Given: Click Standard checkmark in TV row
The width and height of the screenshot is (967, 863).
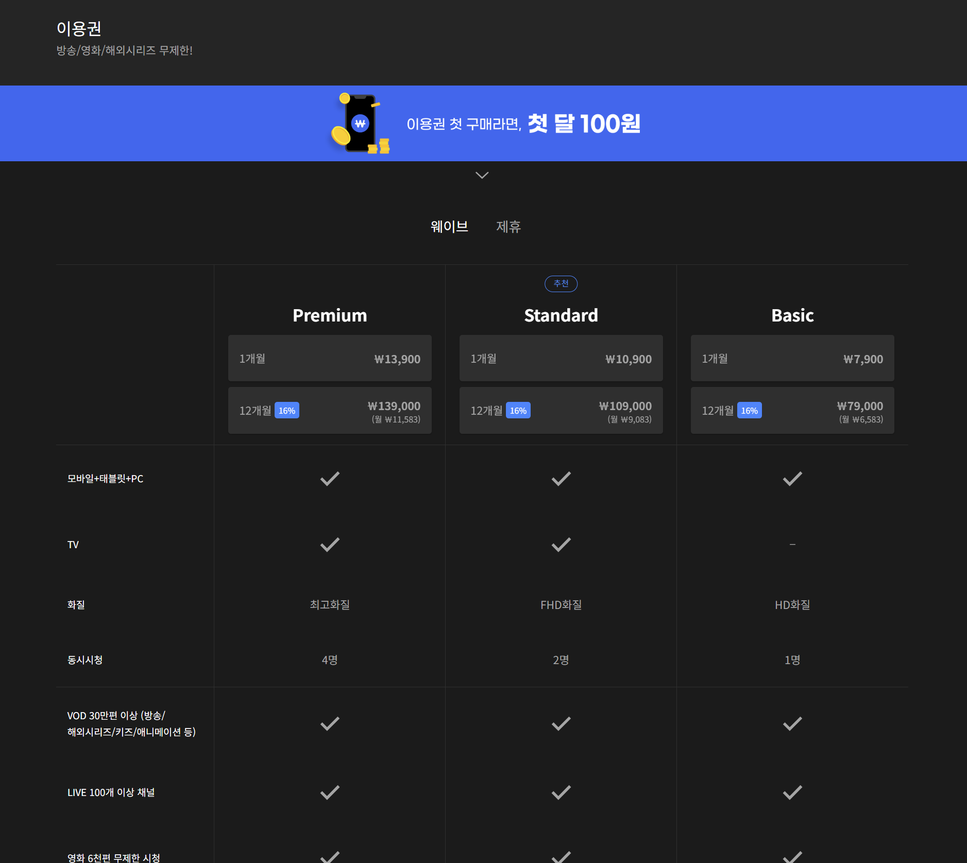Looking at the screenshot, I should point(561,545).
